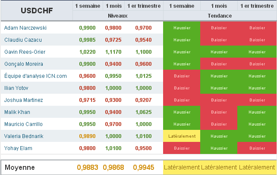
Task: Open Gonçalo Moreira profile link
Action: [x=23, y=64]
